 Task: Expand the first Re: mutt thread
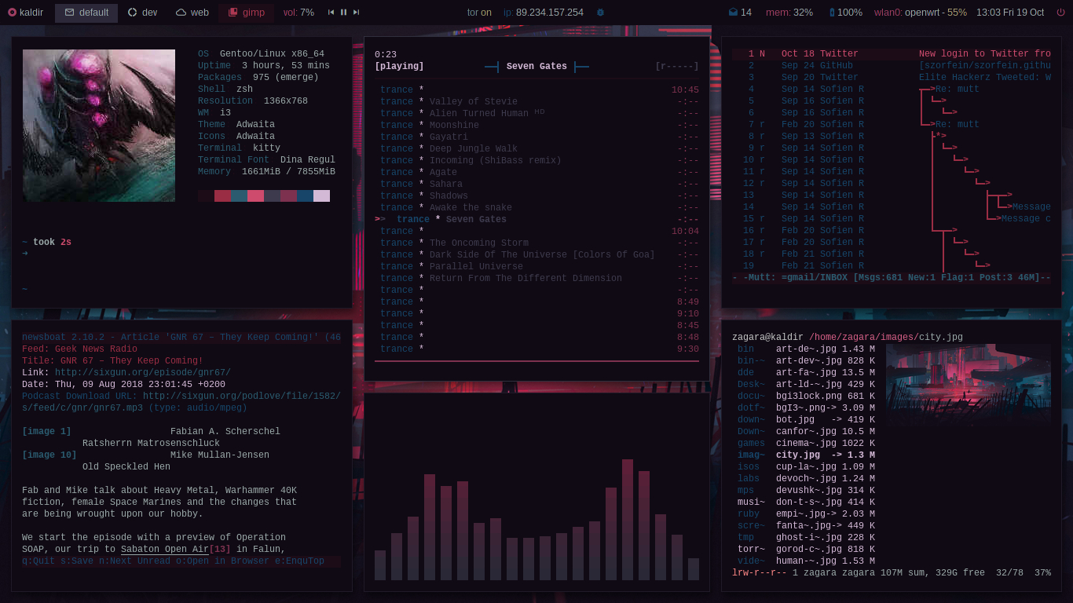point(957,90)
